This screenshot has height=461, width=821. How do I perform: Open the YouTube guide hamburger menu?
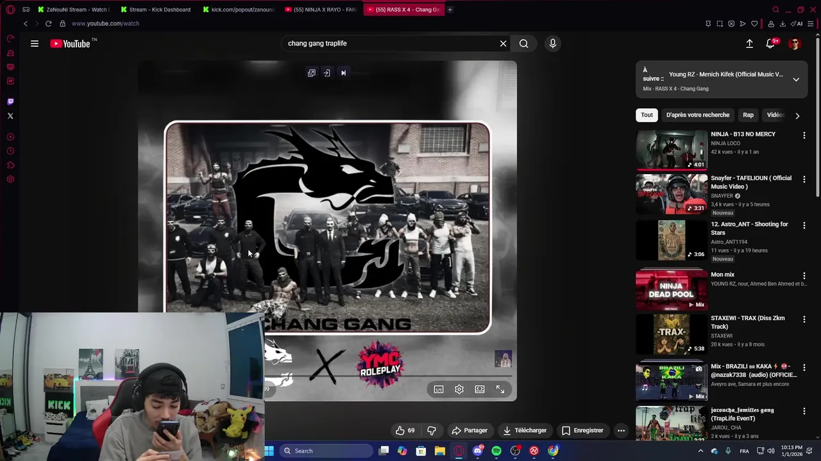tap(35, 44)
